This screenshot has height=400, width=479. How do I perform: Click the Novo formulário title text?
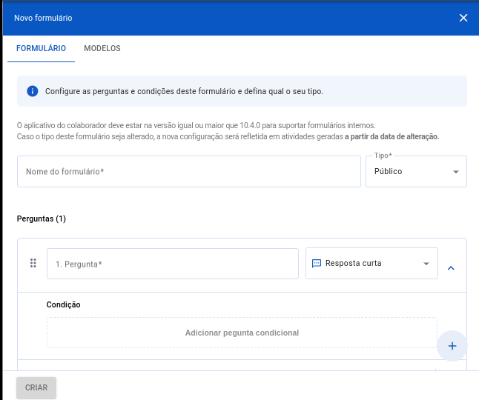click(43, 18)
